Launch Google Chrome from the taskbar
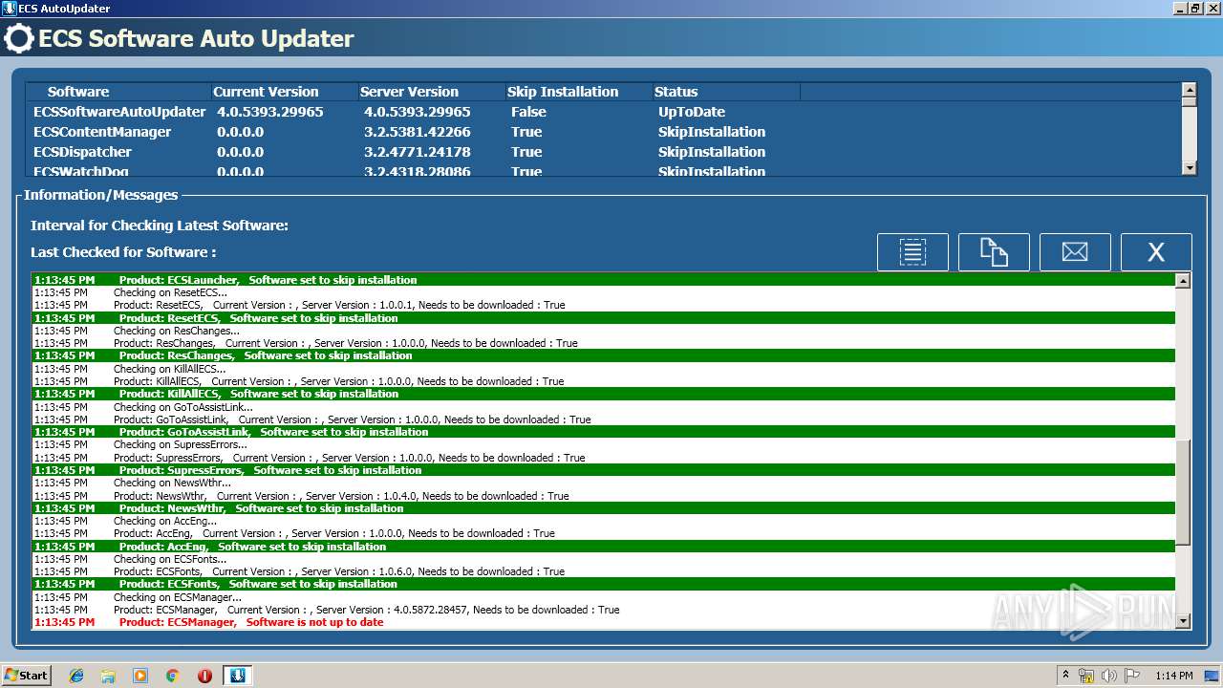Screen dimensions: 1223x688 click(172, 676)
